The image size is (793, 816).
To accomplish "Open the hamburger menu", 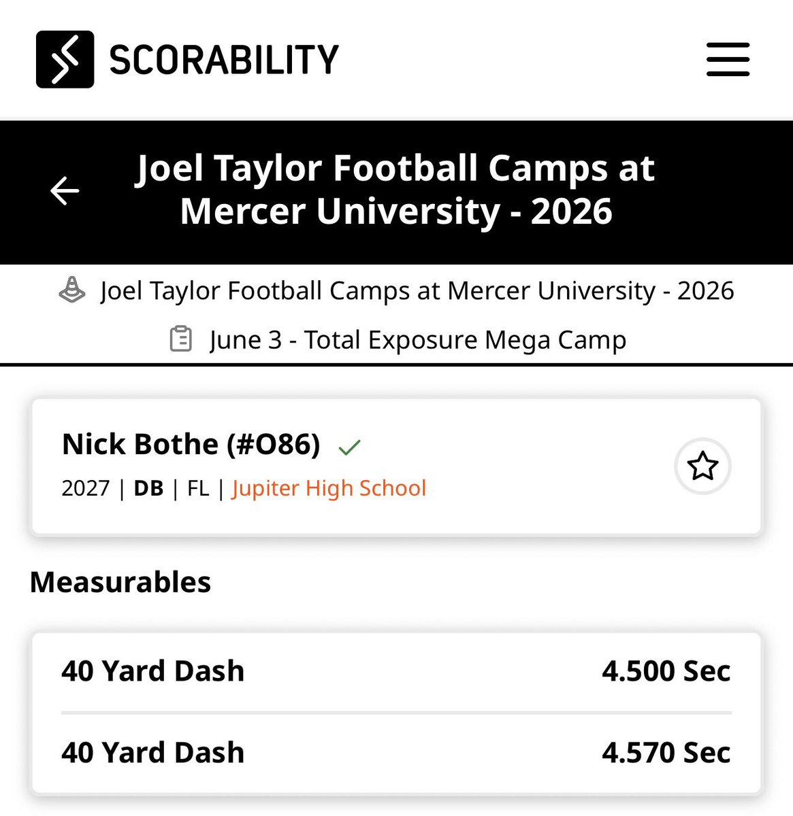I will [x=728, y=59].
